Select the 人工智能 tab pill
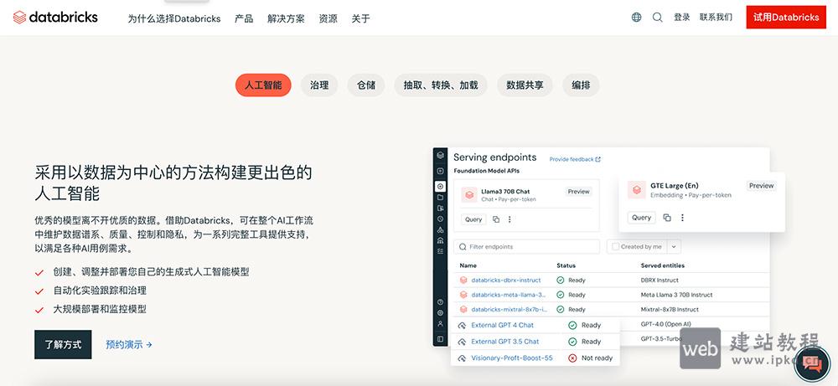 [263, 85]
